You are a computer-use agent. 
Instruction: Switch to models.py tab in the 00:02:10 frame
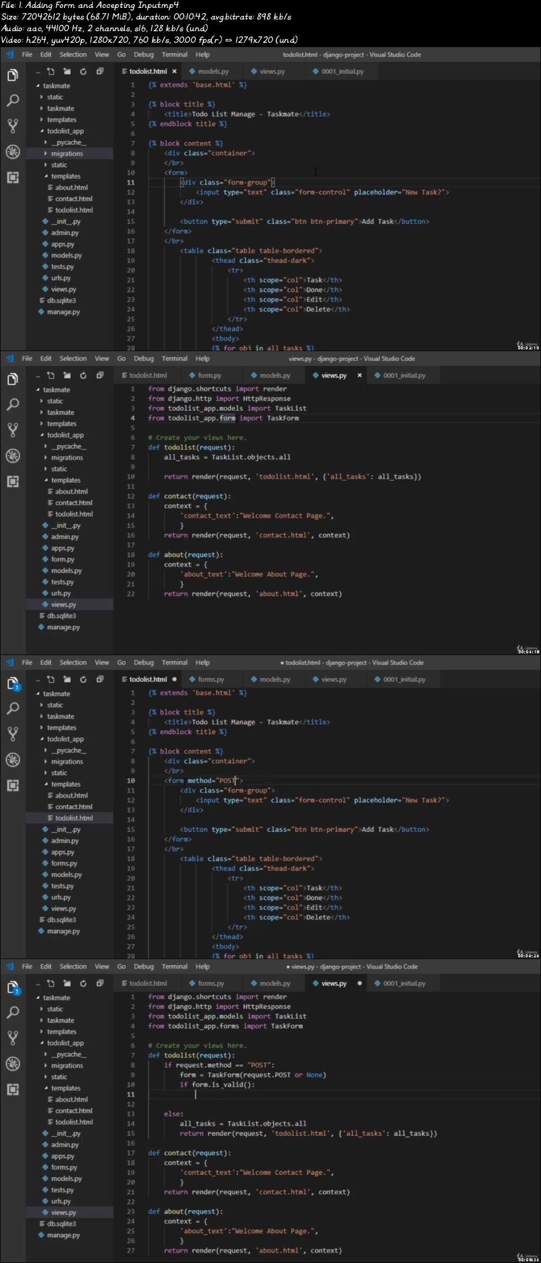[x=213, y=71]
